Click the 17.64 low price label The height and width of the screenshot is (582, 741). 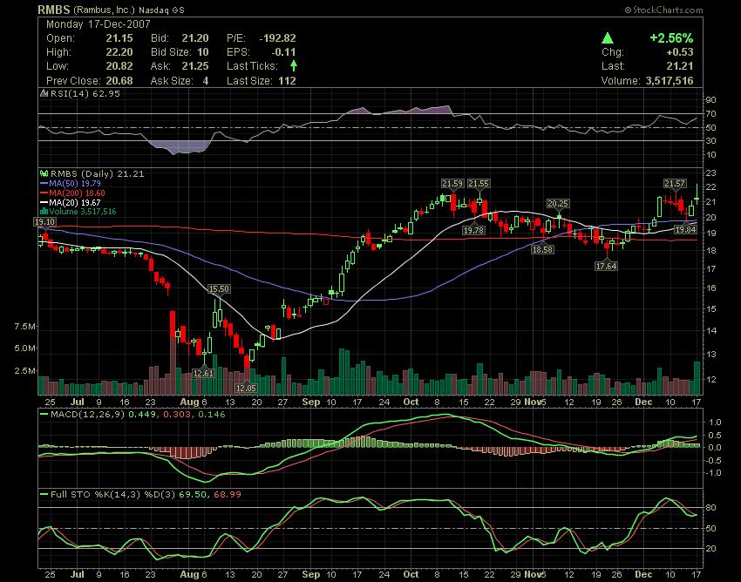[x=606, y=267]
